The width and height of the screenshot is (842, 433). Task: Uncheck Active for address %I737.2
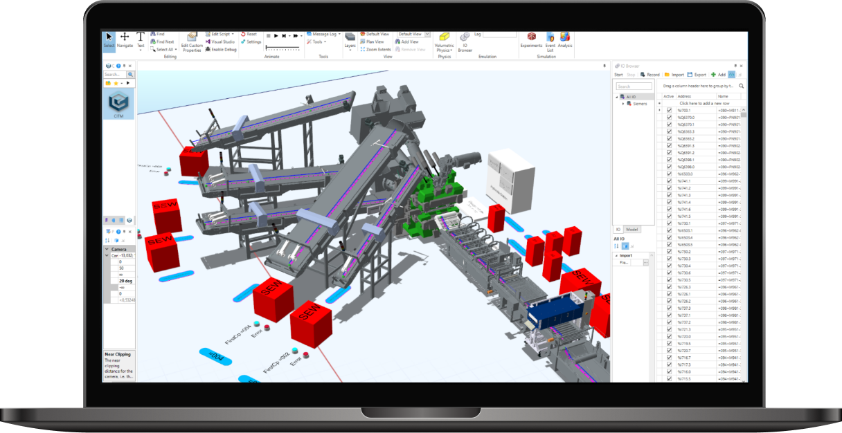coord(669,322)
